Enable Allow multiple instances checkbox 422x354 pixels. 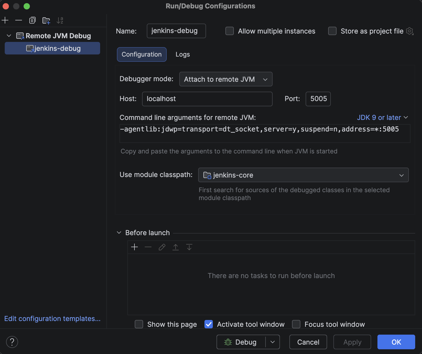tap(230, 31)
